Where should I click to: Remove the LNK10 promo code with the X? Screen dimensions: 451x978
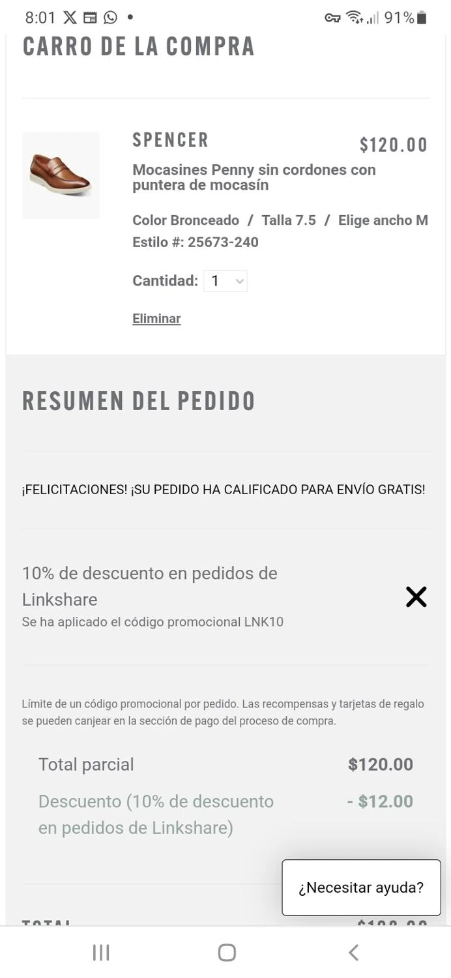pyautogui.click(x=416, y=597)
